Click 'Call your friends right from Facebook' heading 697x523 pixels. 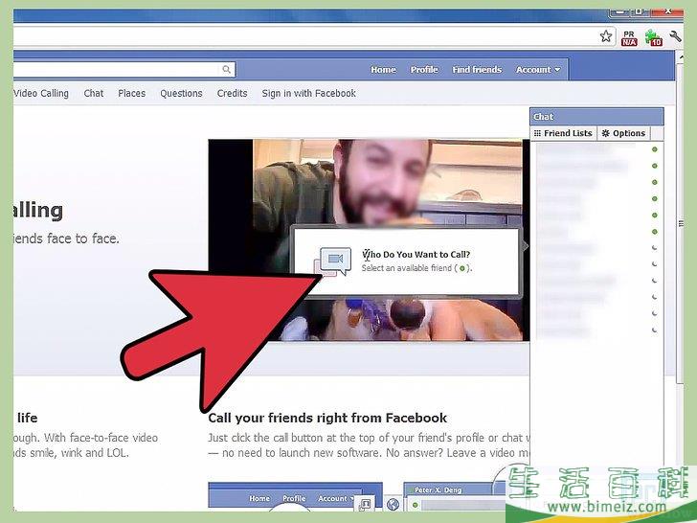327,418
